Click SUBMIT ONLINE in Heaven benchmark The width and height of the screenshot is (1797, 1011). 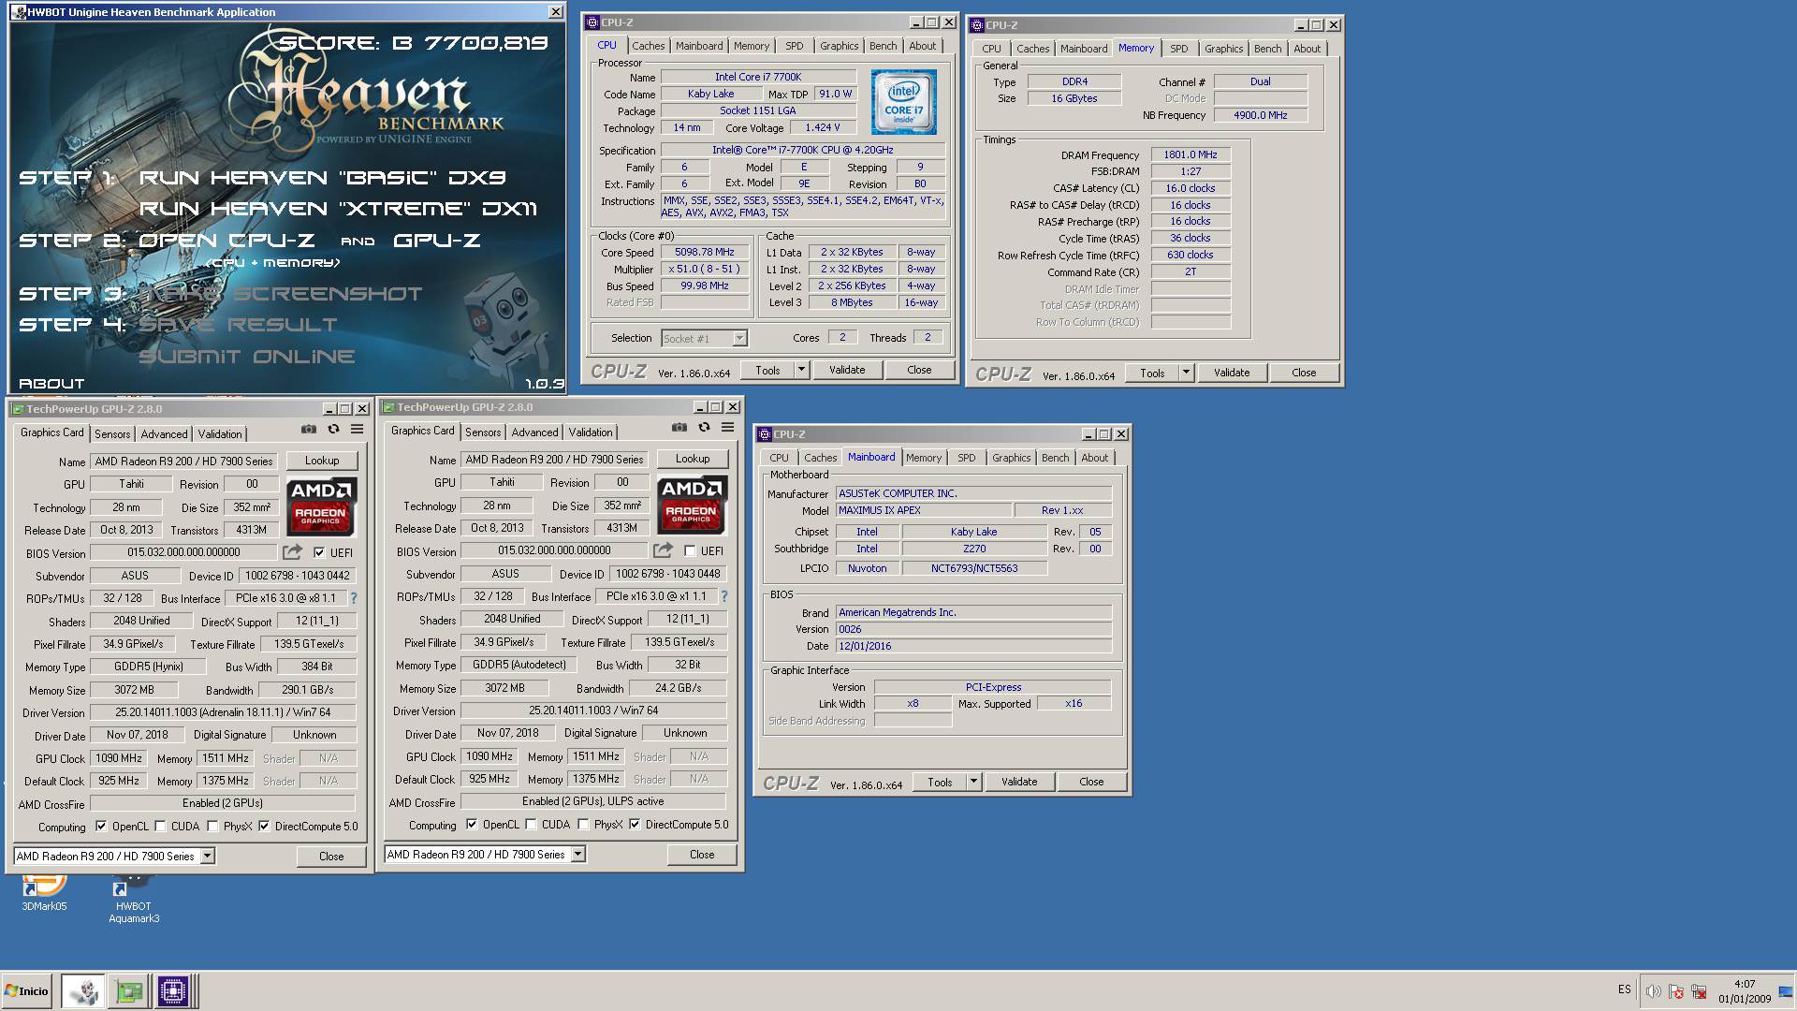coord(247,357)
